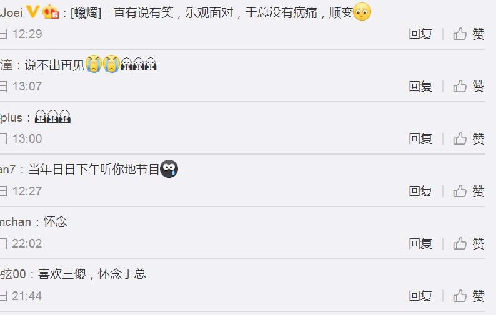Click thumbs-up icon on 13:07 comment
496x315 pixels.
(460, 86)
